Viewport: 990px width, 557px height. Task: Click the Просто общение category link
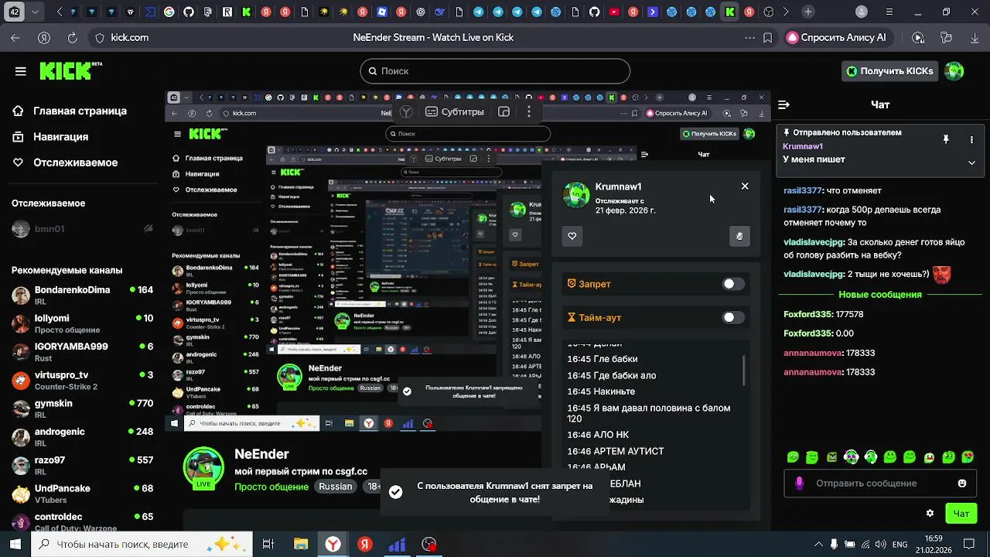[x=271, y=487]
